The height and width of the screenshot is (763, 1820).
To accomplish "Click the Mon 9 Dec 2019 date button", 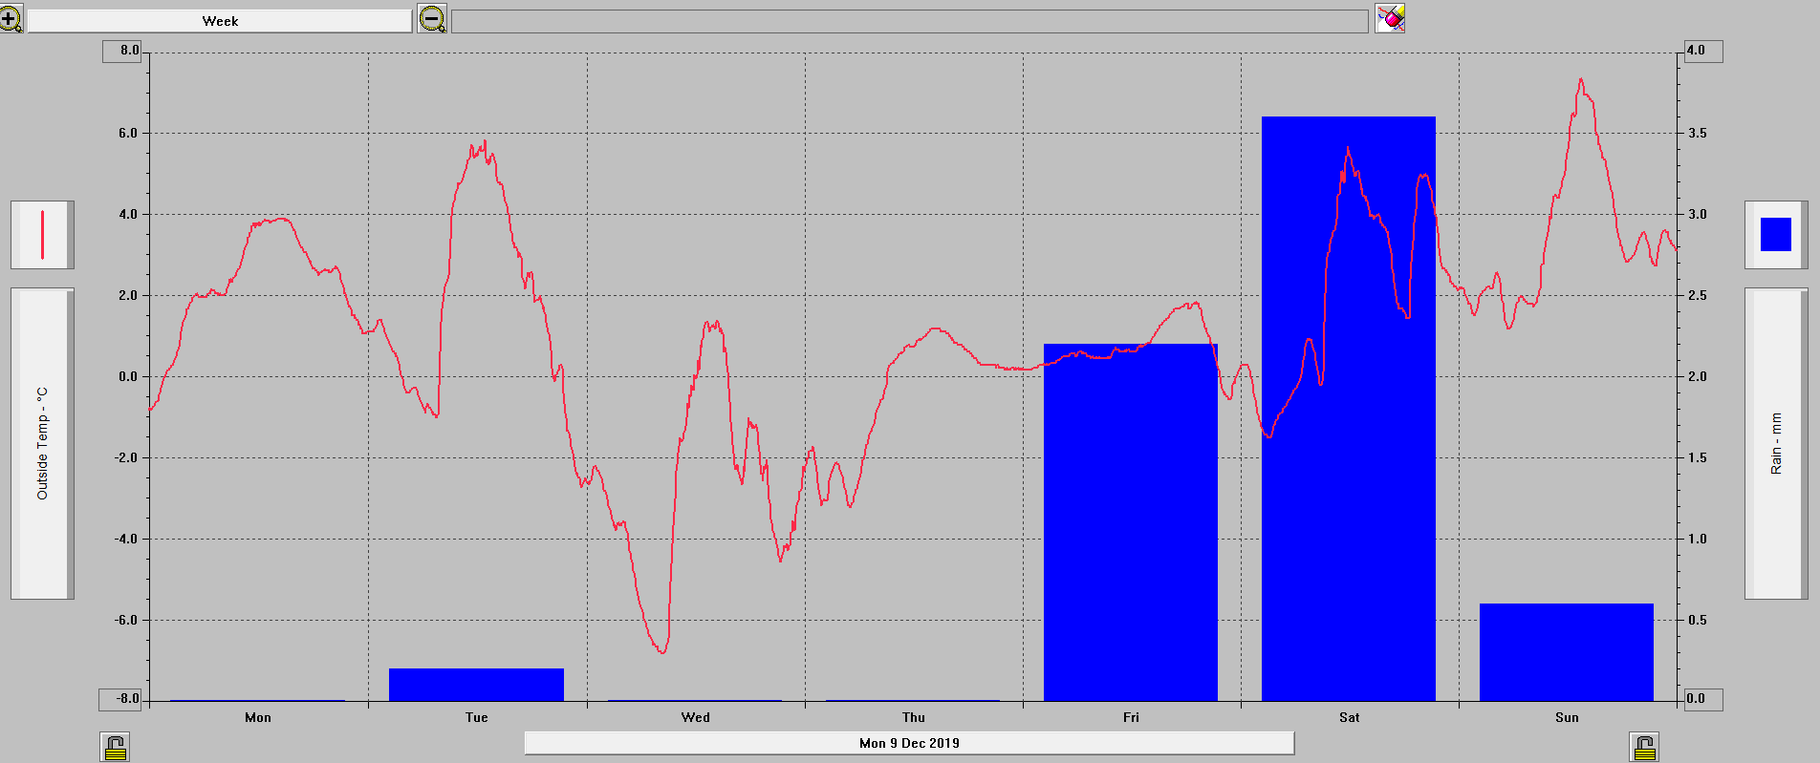I will pos(909,743).
